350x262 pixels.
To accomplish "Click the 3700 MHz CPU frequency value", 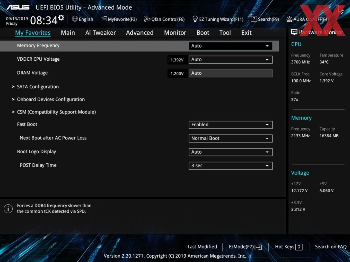I will (x=300, y=62).
